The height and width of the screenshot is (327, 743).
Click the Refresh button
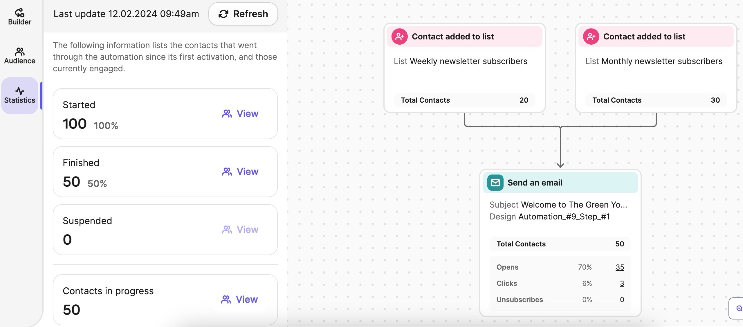click(x=243, y=14)
